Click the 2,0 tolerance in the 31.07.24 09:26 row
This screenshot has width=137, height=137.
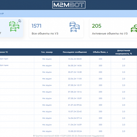[124, 105]
